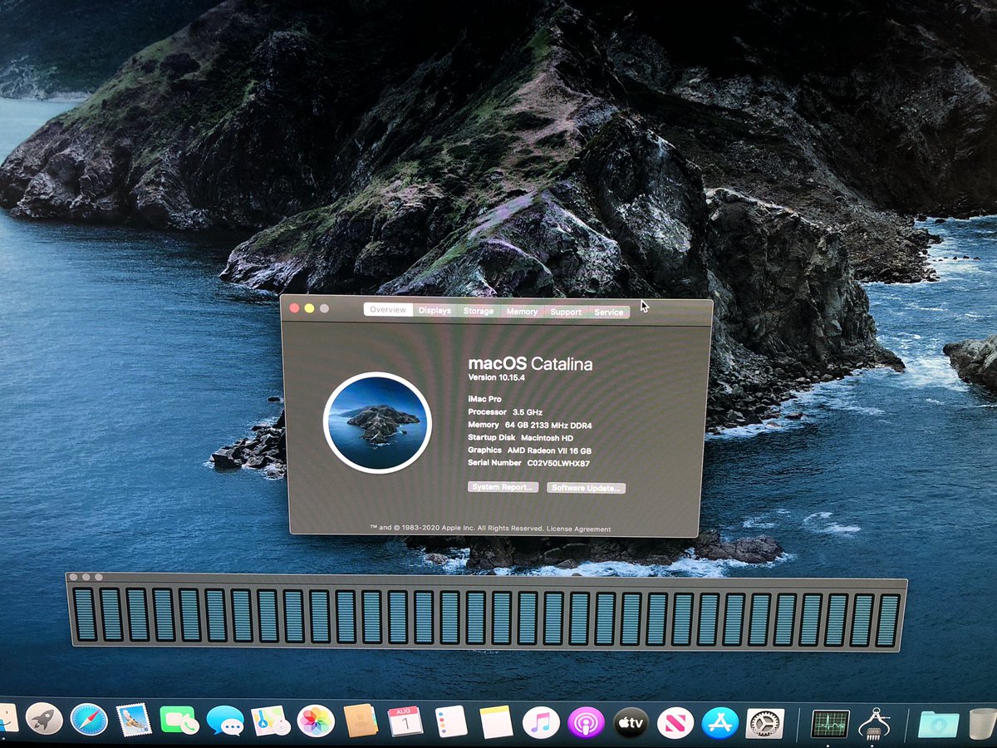The image size is (997, 748).
Task: Open Contacts from the dock
Action: [x=361, y=721]
